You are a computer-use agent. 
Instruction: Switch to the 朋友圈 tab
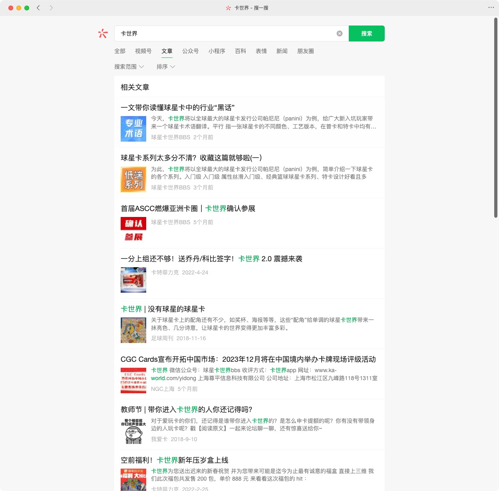pyautogui.click(x=305, y=51)
